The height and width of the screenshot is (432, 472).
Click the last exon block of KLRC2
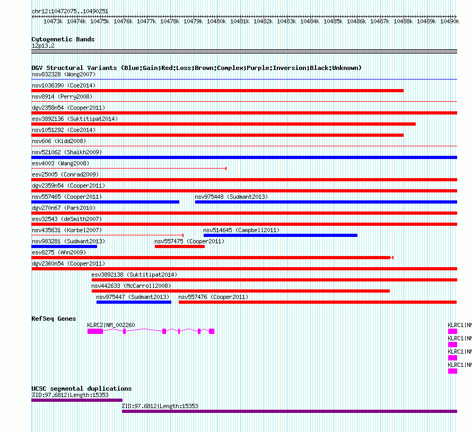pos(212,331)
